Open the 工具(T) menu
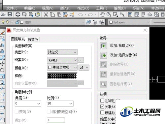The height and width of the screenshot is (124, 165). (102, 8)
